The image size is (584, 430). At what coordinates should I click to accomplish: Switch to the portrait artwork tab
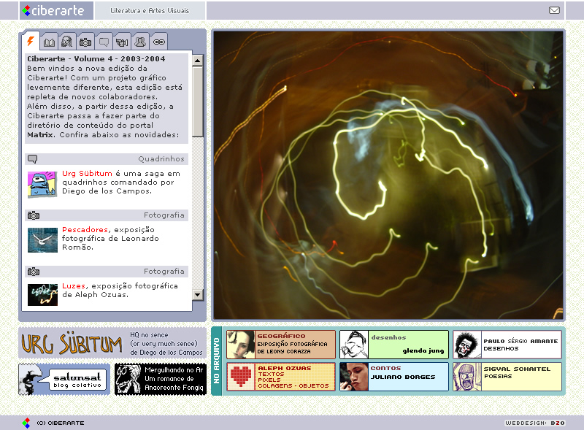pos(66,42)
